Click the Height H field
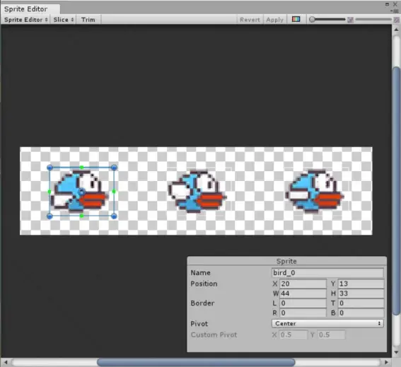 click(x=361, y=293)
